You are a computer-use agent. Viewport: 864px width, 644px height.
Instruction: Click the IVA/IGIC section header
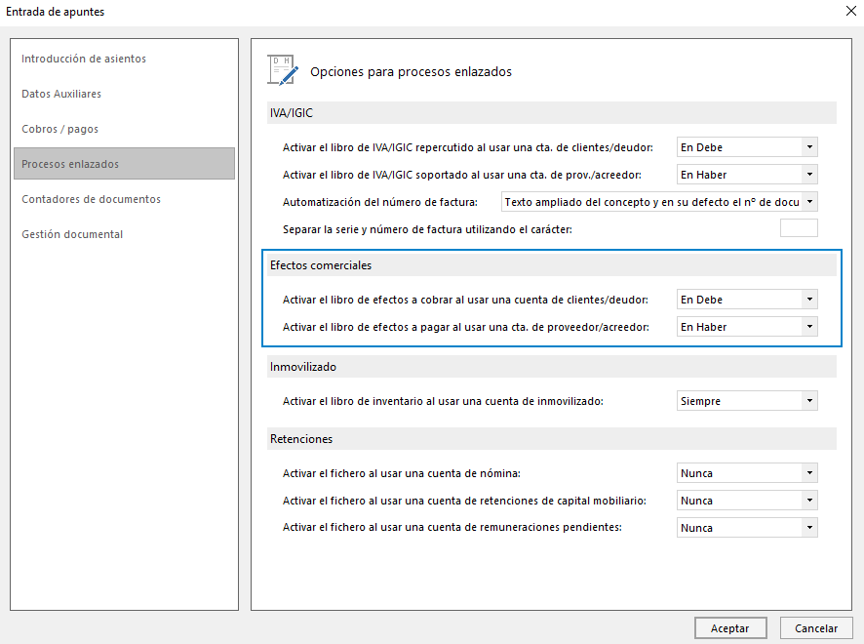(x=552, y=113)
